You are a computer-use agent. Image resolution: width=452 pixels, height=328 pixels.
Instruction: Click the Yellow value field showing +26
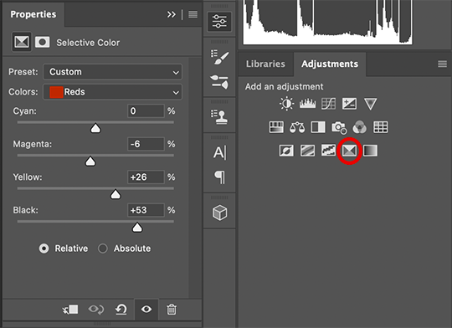pyautogui.click(x=146, y=177)
